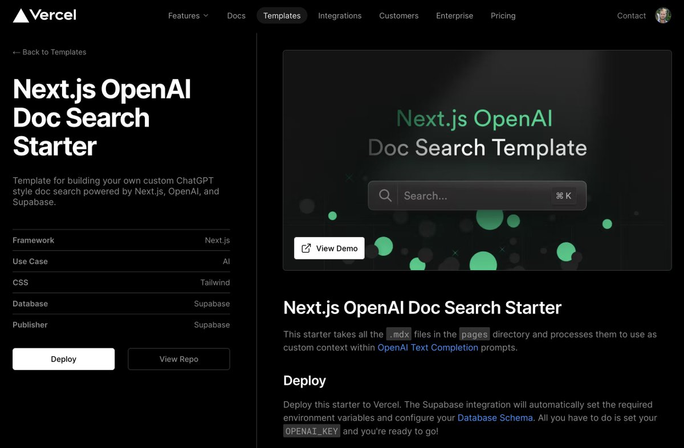Image resolution: width=684 pixels, height=448 pixels.
Task: Click the Tailwind CSS value
Action: (215, 282)
